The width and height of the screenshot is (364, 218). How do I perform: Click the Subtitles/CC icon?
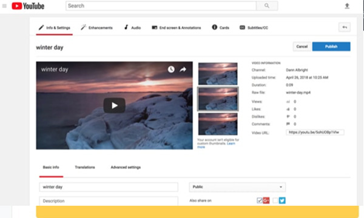pos(242,28)
